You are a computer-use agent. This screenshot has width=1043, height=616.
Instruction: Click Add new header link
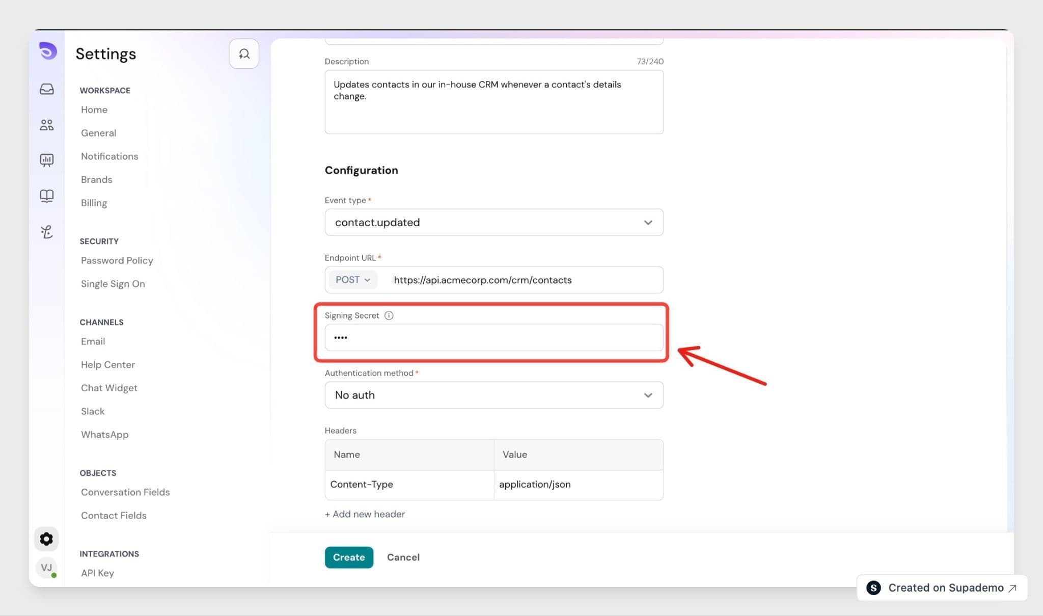click(365, 514)
